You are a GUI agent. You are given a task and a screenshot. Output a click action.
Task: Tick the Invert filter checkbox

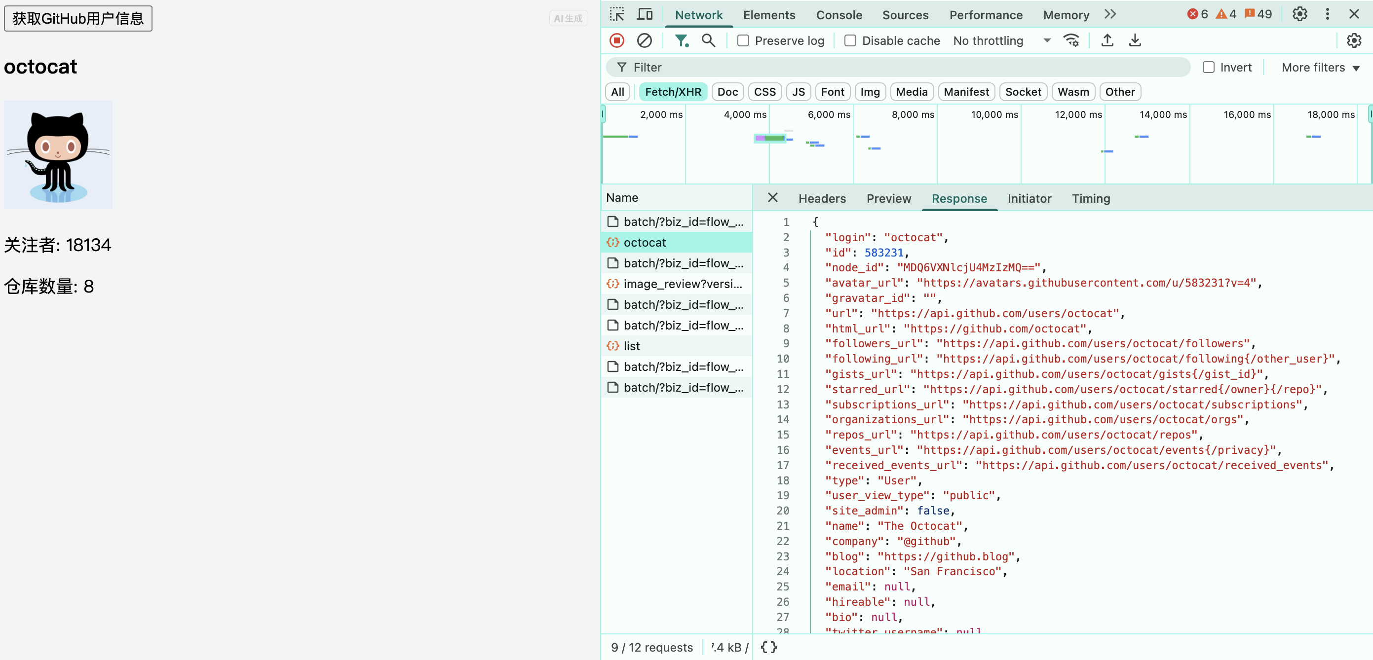click(1208, 67)
